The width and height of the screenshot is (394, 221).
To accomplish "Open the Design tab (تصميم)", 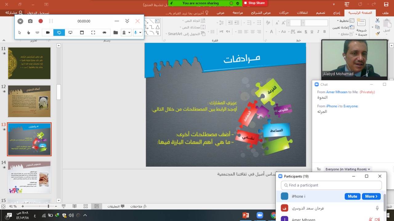I will [321, 13].
